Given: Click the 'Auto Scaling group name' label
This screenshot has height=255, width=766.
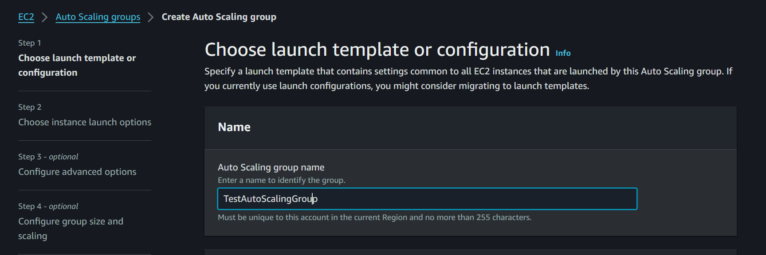Looking at the screenshot, I should (271, 167).
